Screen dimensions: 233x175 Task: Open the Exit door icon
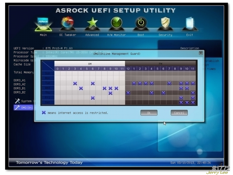190,24
